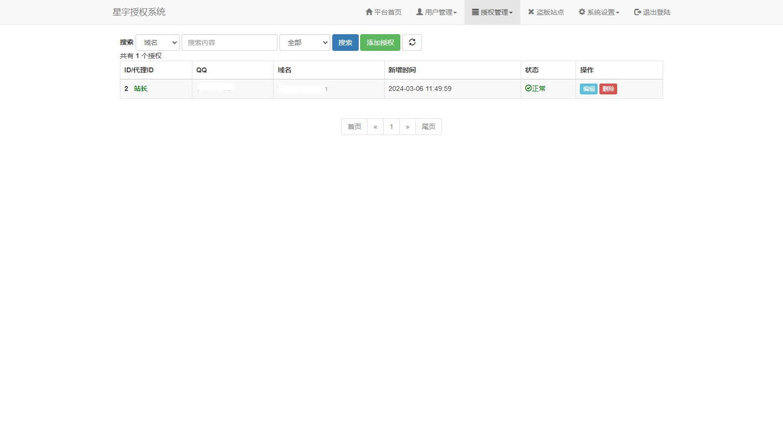
Task: Open 盗版站点 page
Action: 546,12
